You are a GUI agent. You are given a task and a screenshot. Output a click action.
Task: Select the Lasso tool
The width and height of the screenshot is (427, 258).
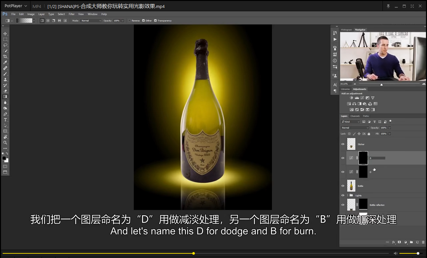(5, 45)
